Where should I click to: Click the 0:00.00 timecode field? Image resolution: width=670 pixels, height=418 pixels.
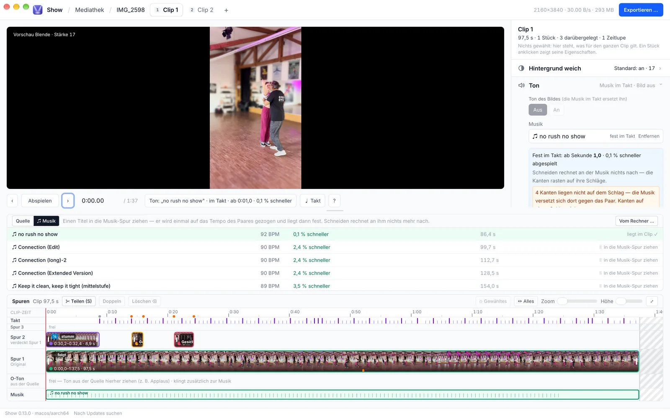[x=93, y=201]
